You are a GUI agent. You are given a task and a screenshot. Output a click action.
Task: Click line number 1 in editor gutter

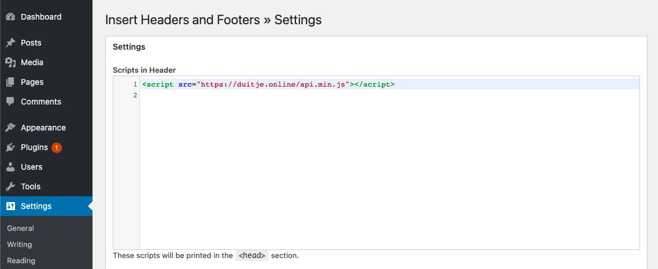[135, 84]
